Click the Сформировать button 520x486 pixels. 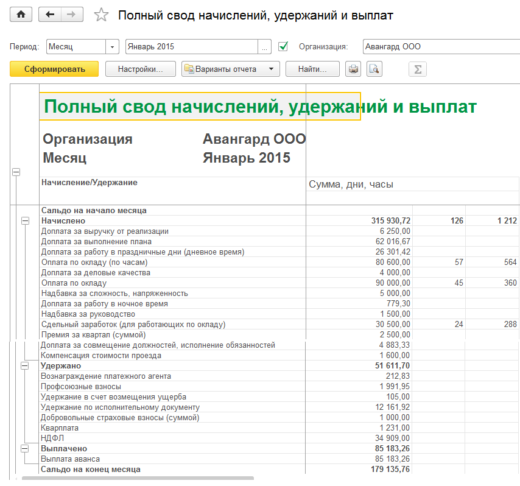54,69
